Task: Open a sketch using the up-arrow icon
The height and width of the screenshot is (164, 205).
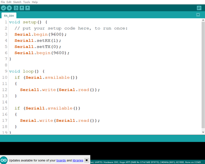Action: (x=22, y=8)
